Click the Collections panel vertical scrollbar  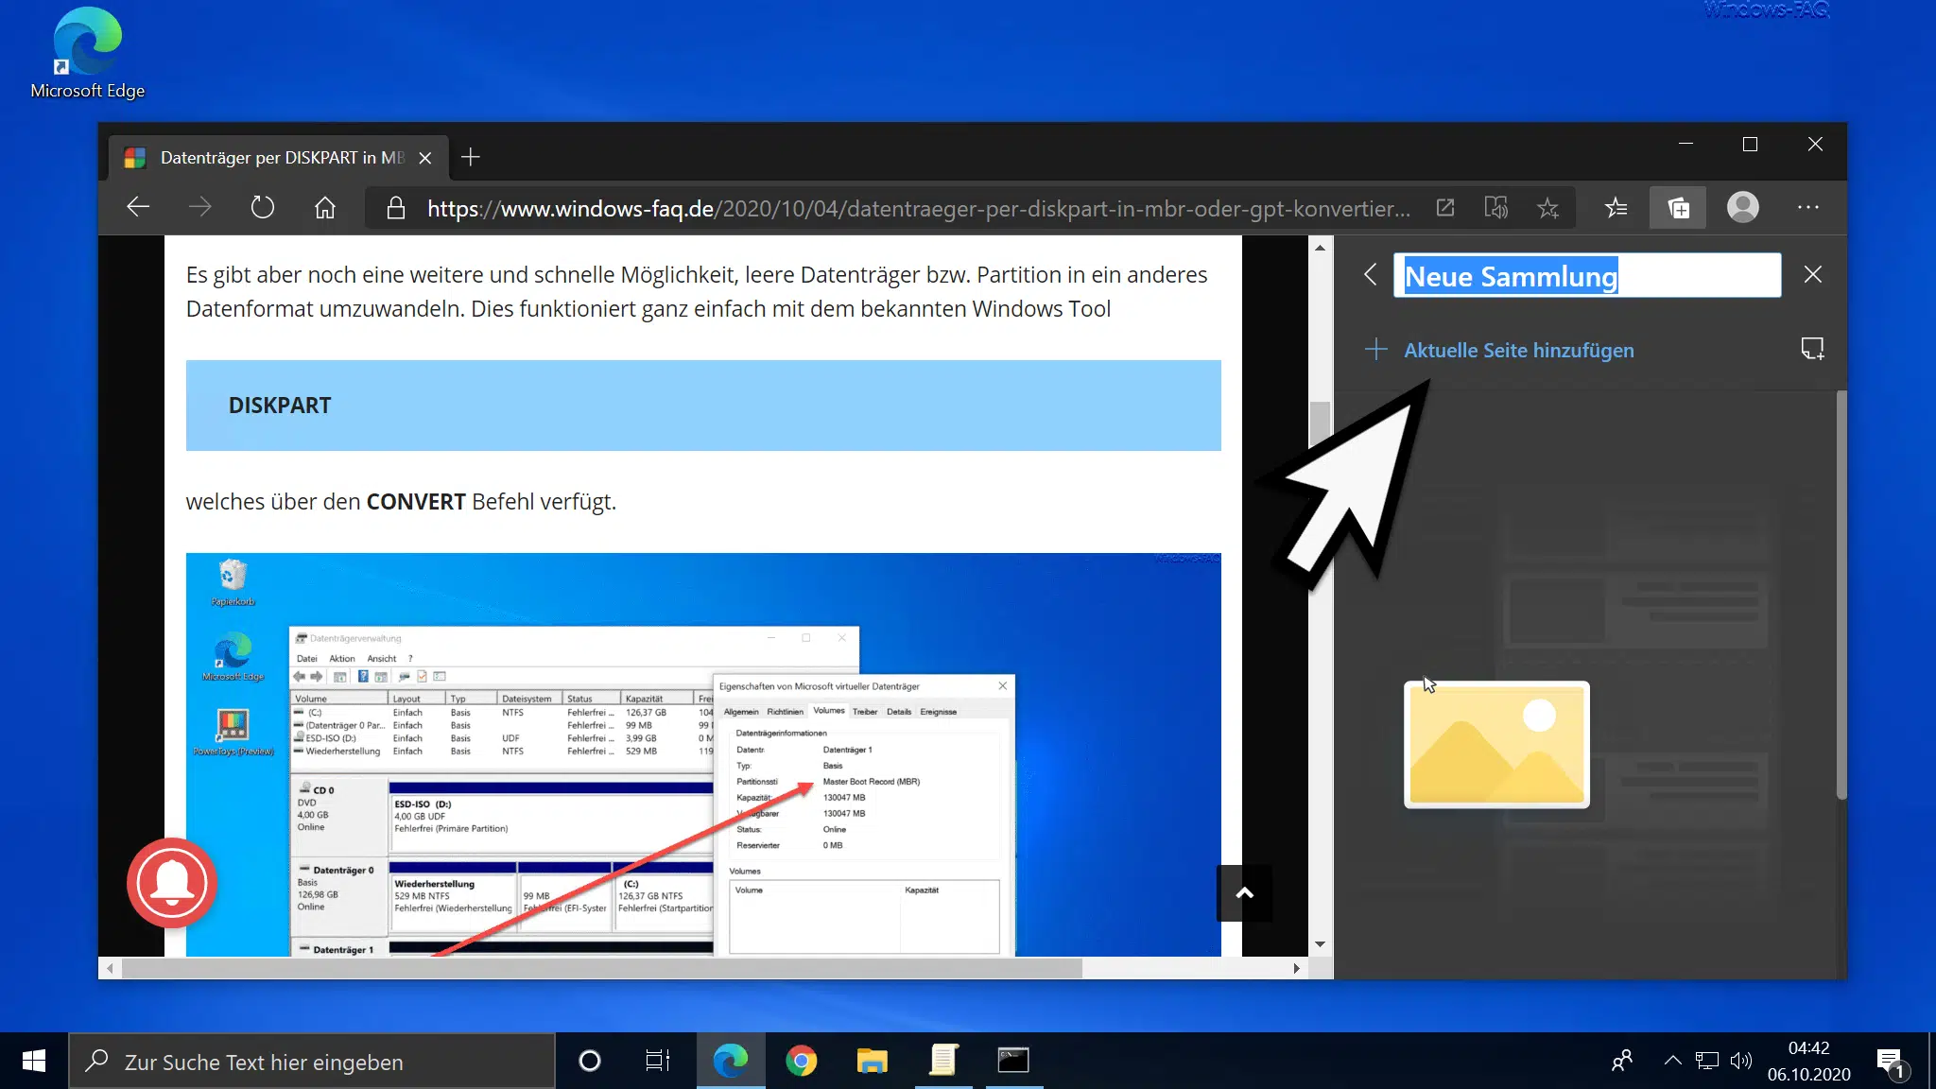1841,595
